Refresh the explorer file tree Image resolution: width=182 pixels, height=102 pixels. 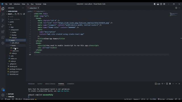coord(21,14)
